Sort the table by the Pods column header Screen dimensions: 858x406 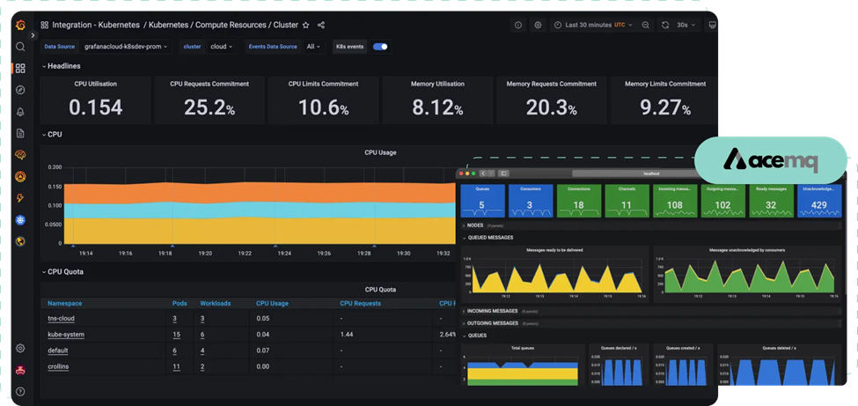click(180, 304)
